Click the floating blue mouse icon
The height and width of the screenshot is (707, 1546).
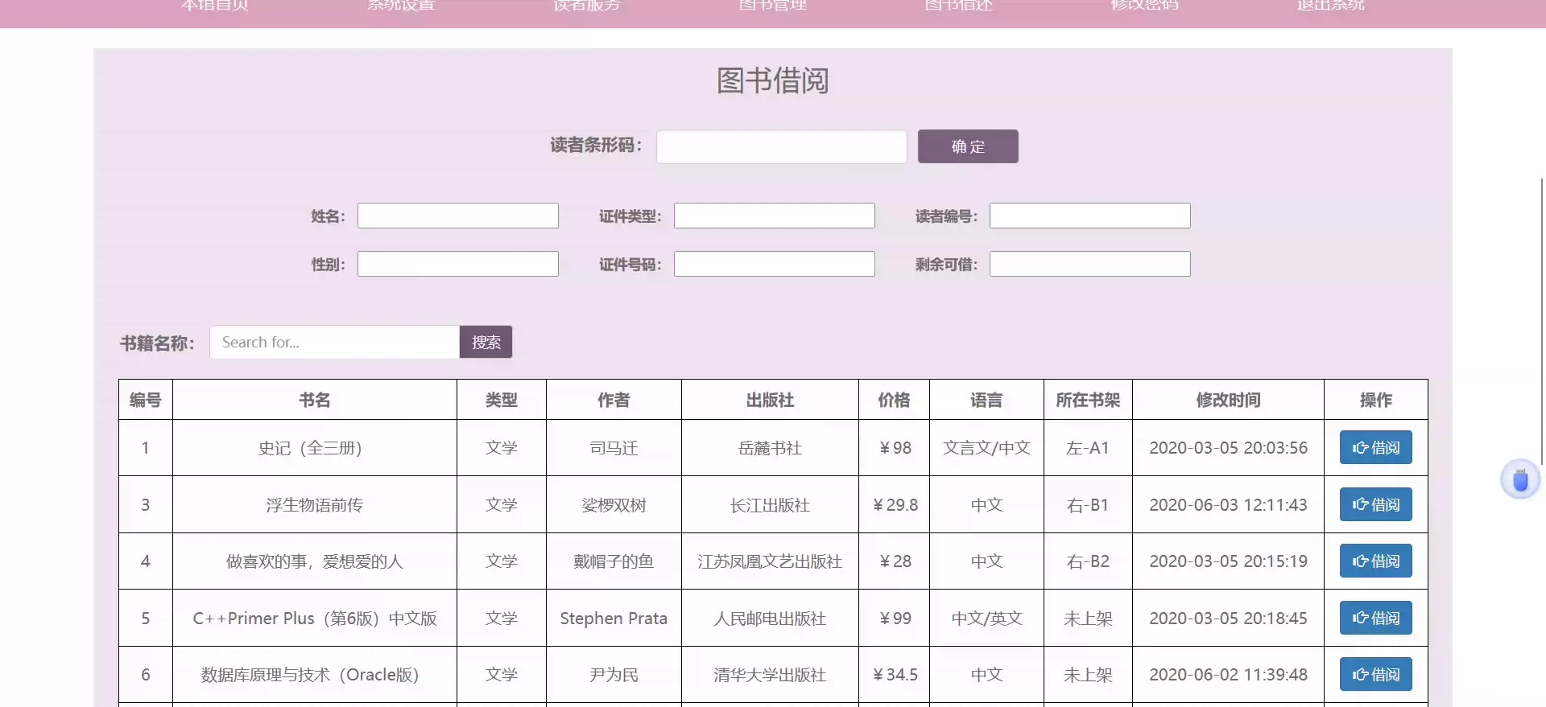1519,480
